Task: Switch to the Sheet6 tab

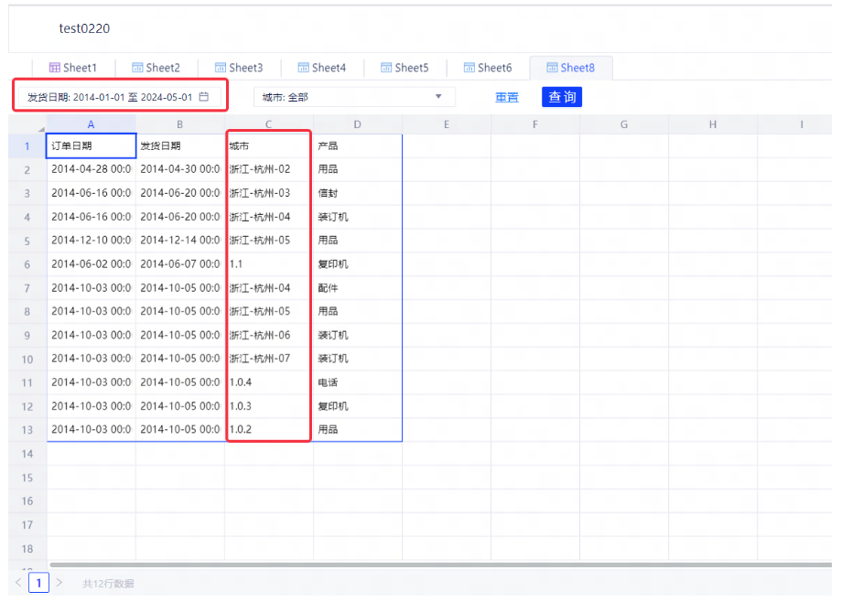Action: pos(487,68)
